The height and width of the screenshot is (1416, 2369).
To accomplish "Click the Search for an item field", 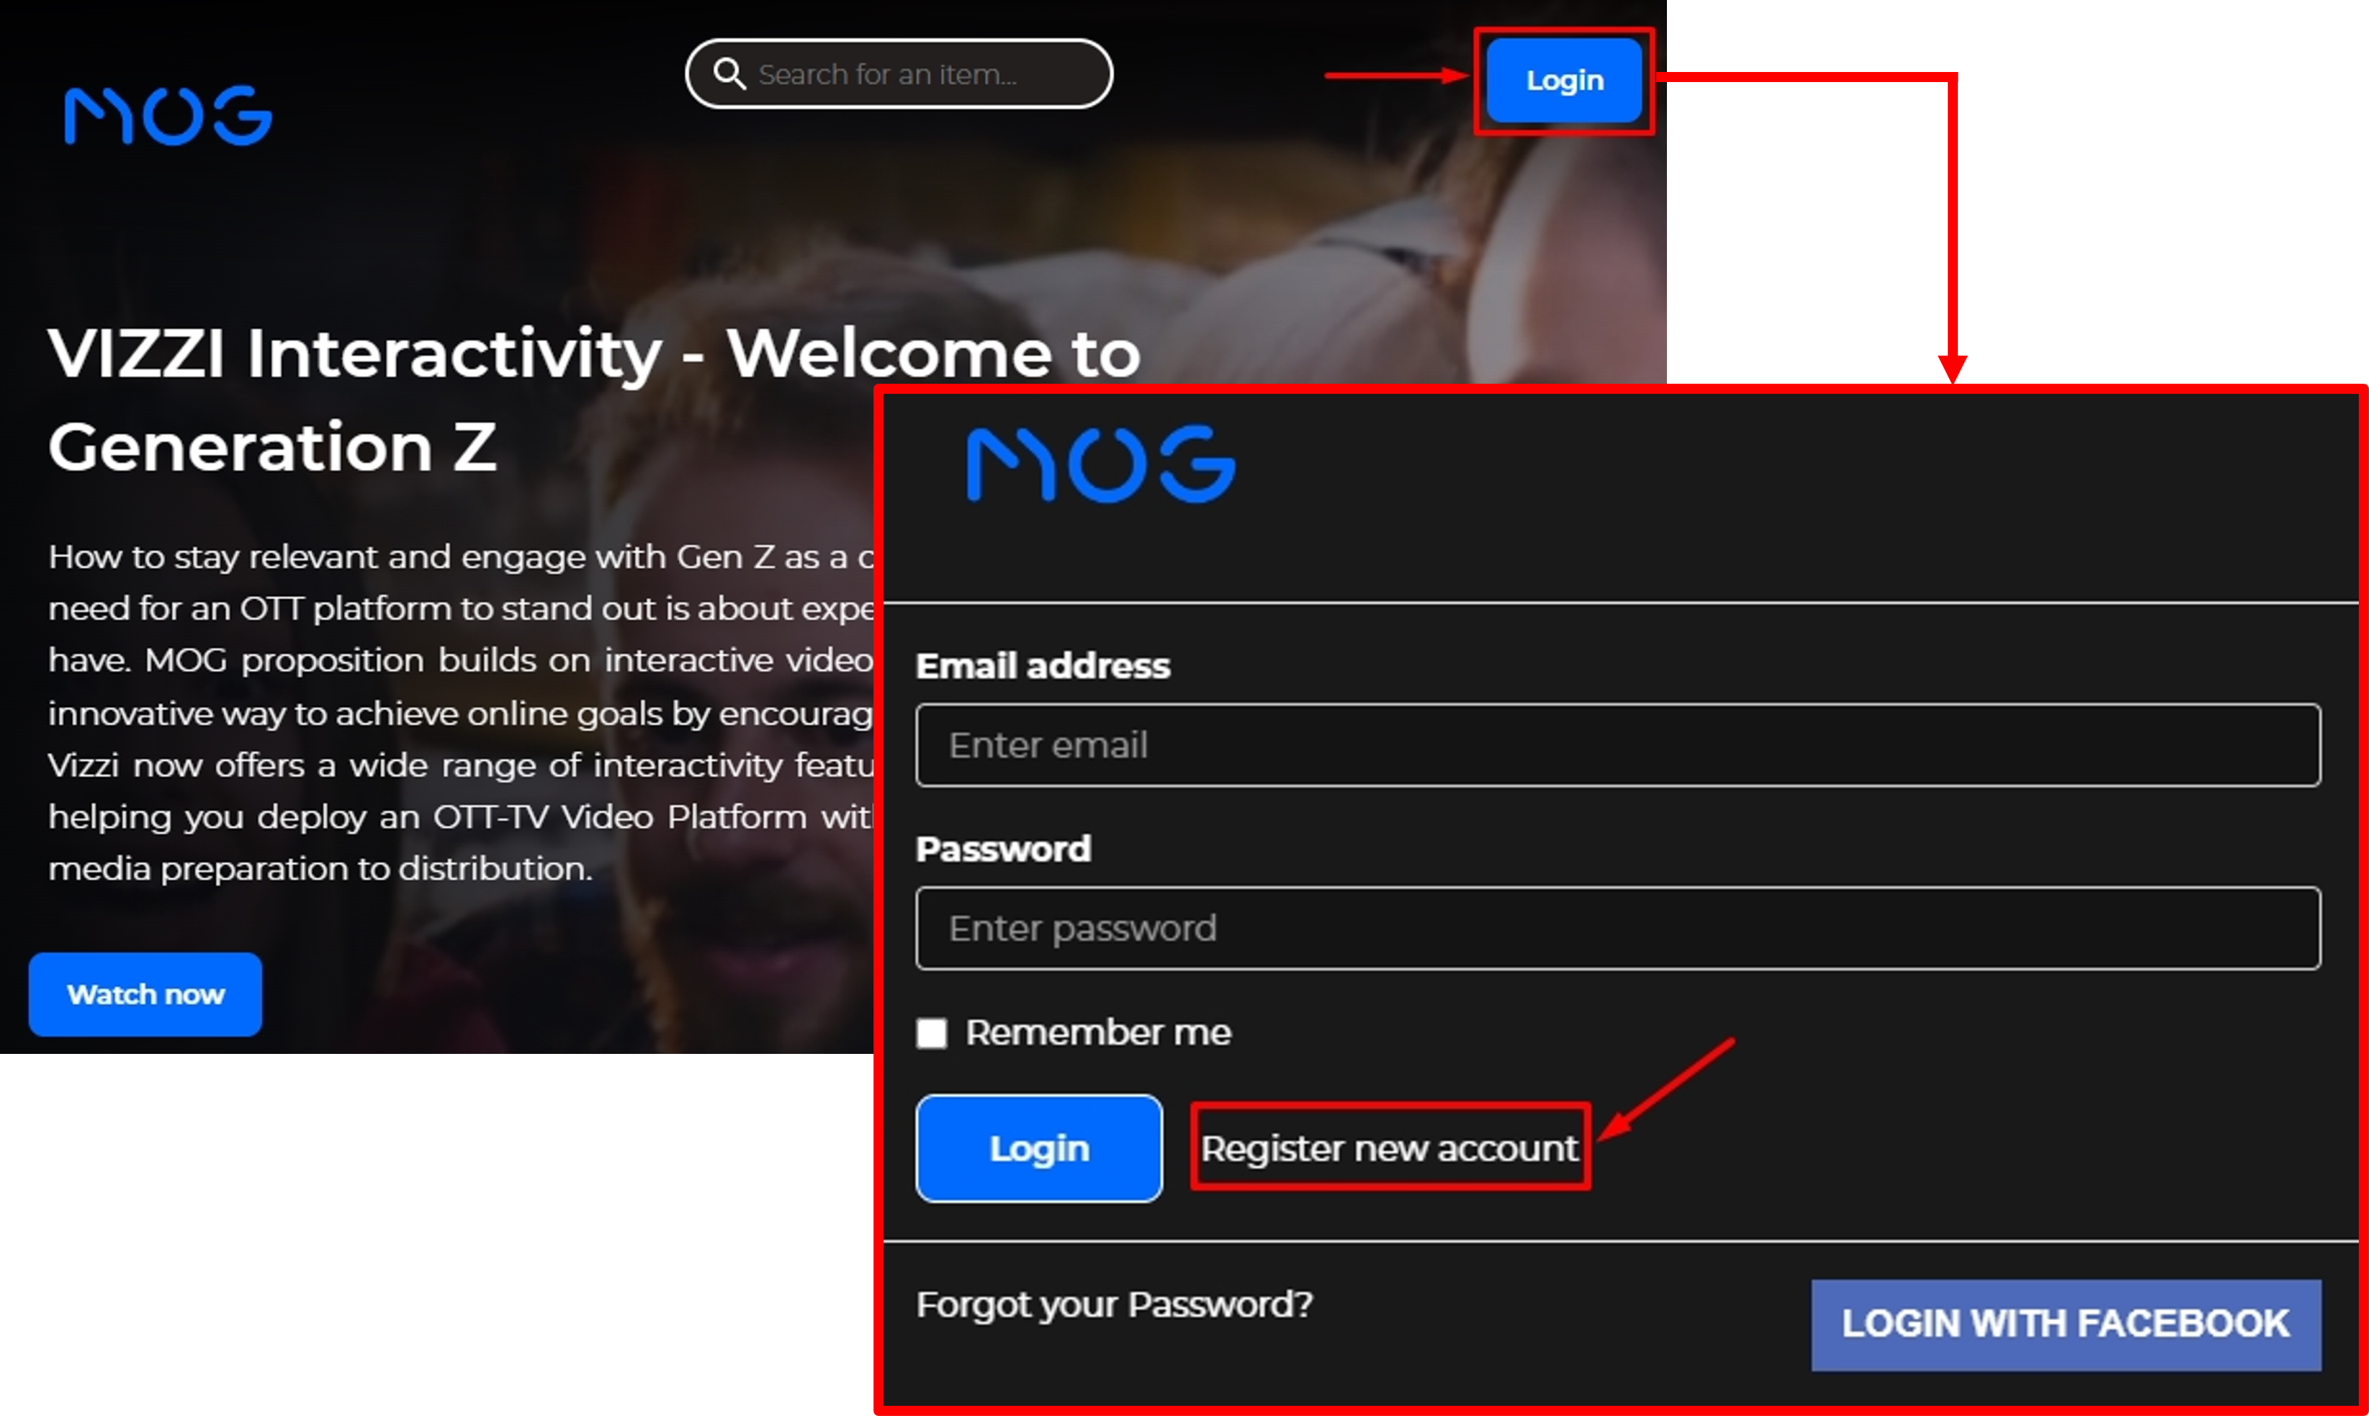I will pyautogui.click(x=899, y=74).
